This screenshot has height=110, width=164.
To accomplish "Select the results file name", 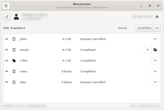I will coord(24,50).
